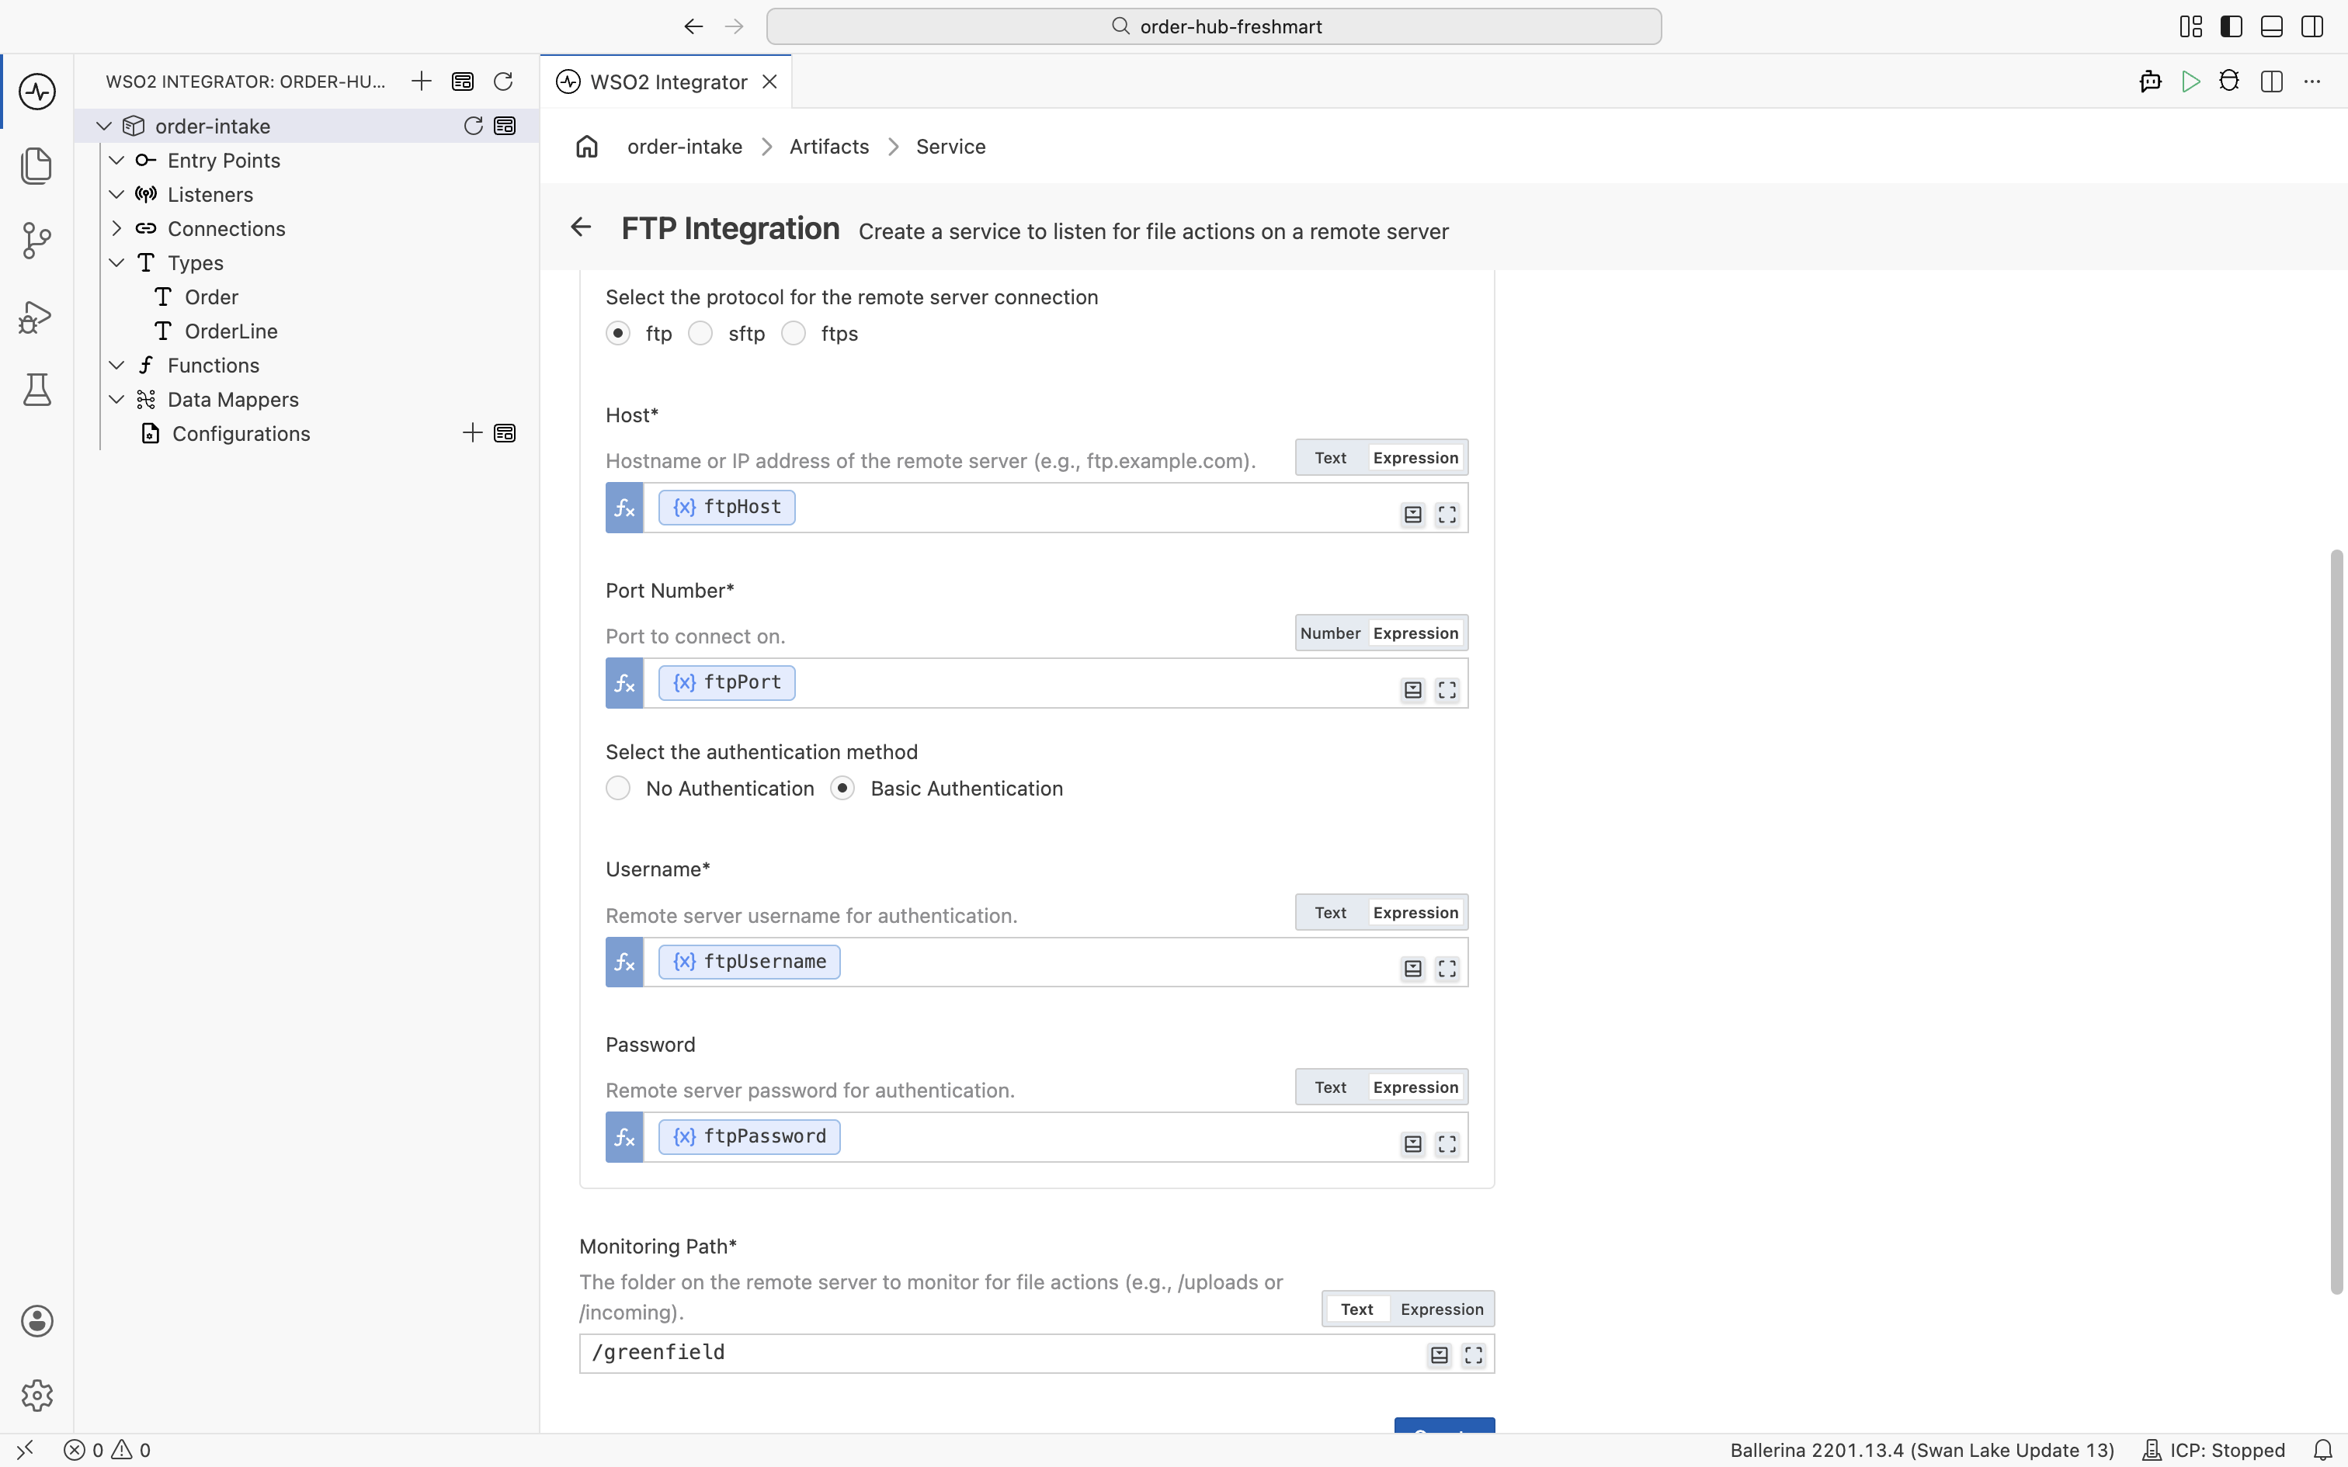The image size is (2348, 1467).
Task: Collapse the Data Mappers node
Action: coord(116,400)
